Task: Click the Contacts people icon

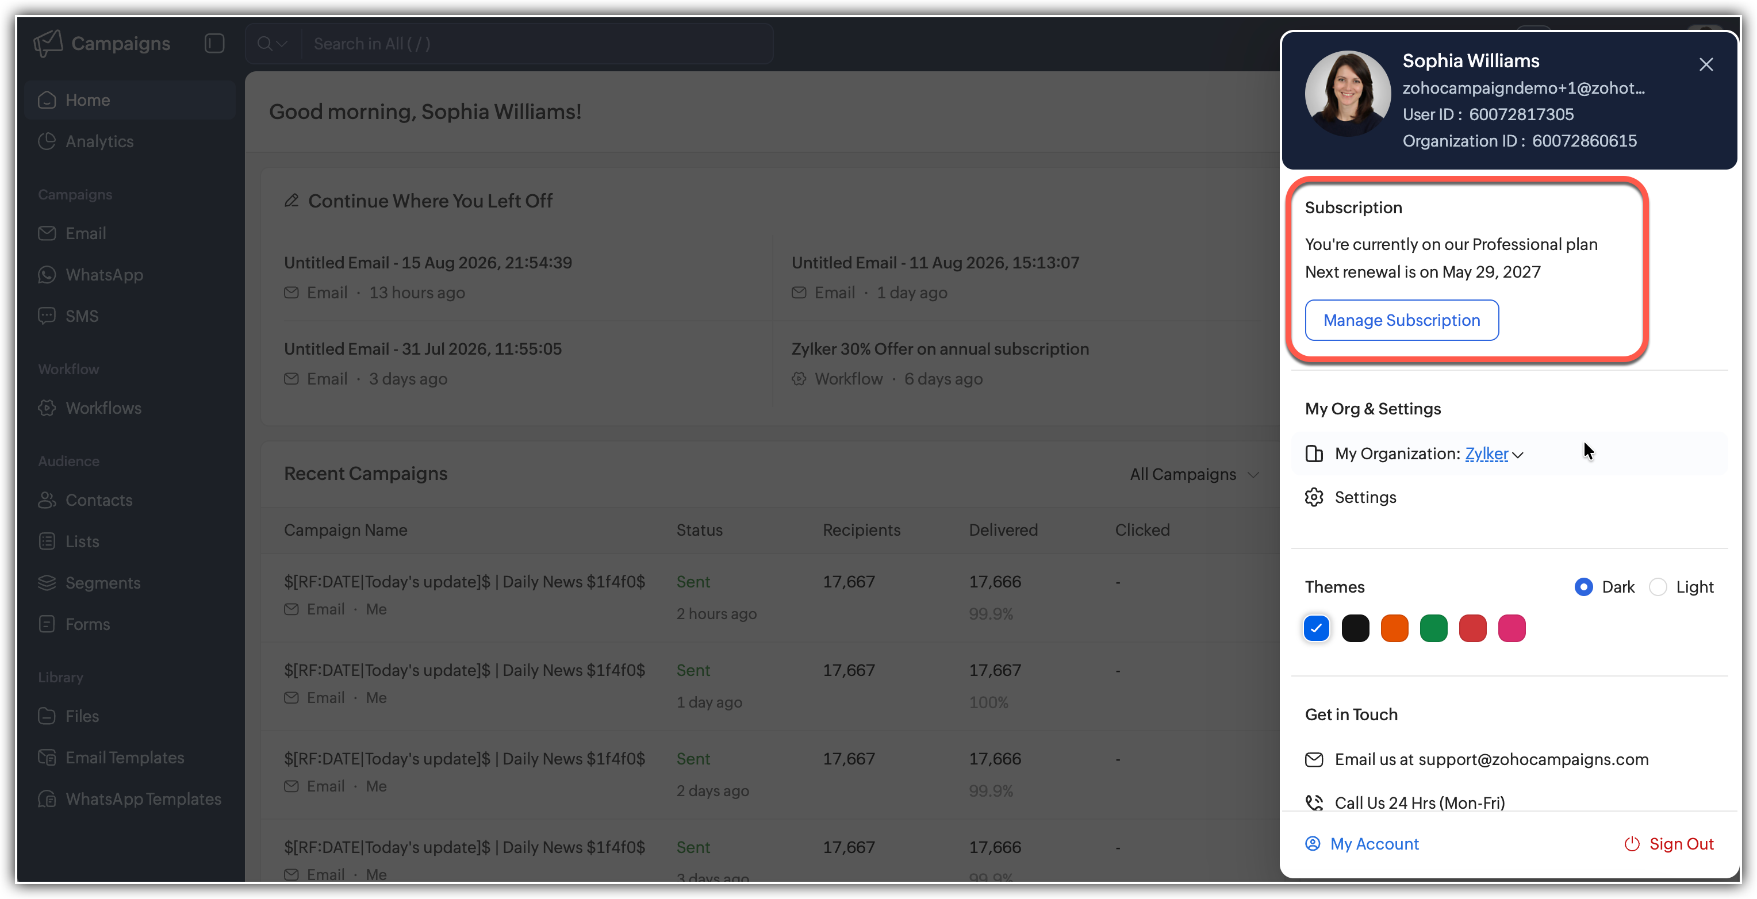Action: click(47, 500)
